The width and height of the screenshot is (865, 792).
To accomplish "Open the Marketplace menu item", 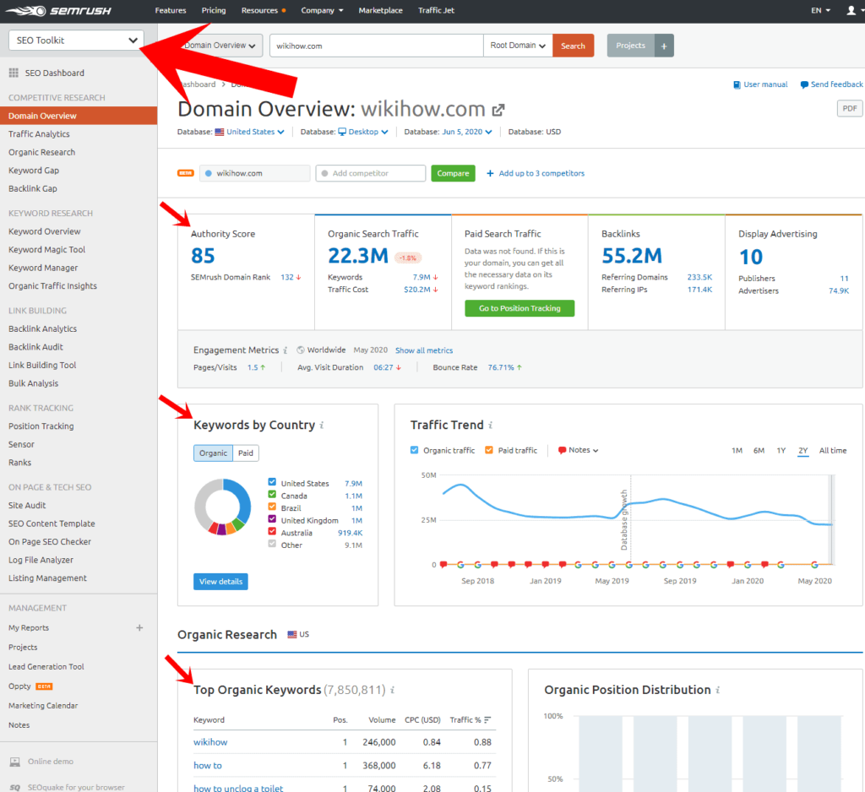I will coord(380,11).
